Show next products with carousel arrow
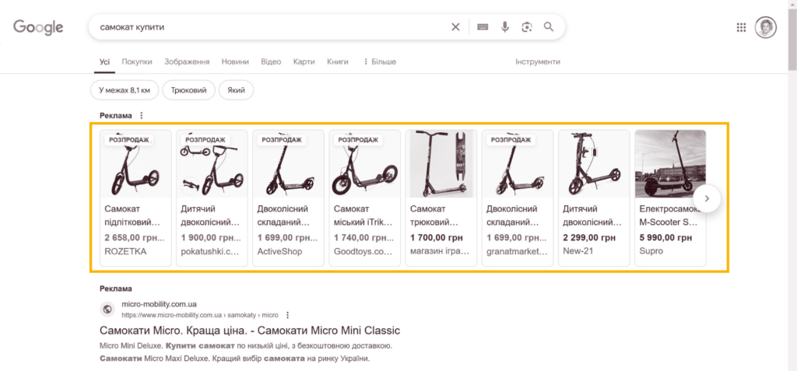Viewport: 797px width, 371px height. point(707,198)
